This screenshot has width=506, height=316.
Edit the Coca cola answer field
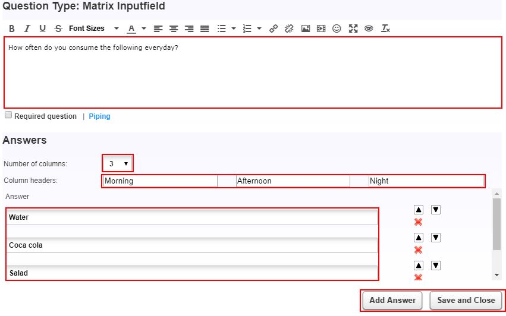click(x=191, y=245)
